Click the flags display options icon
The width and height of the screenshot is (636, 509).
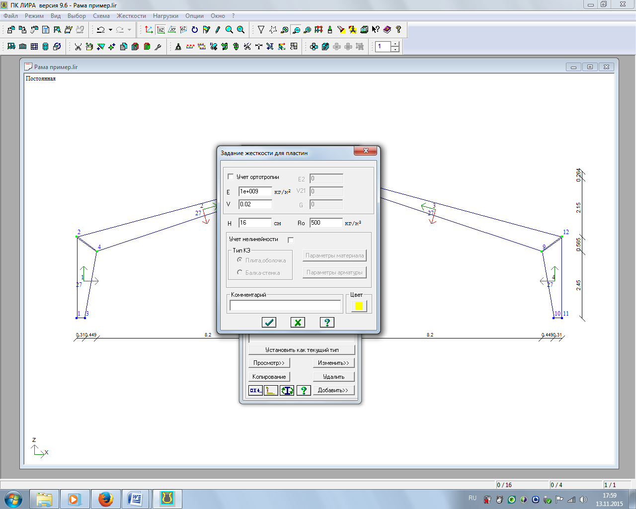click(206, 30)
